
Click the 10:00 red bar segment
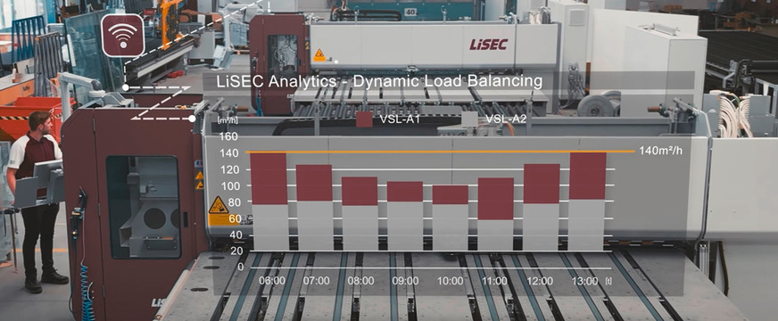tap(450, 195)
